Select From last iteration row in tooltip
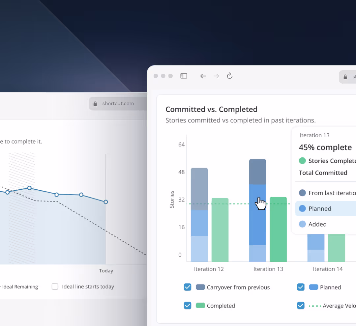Screen dimensions: 356x326 (x=326, y=193)
